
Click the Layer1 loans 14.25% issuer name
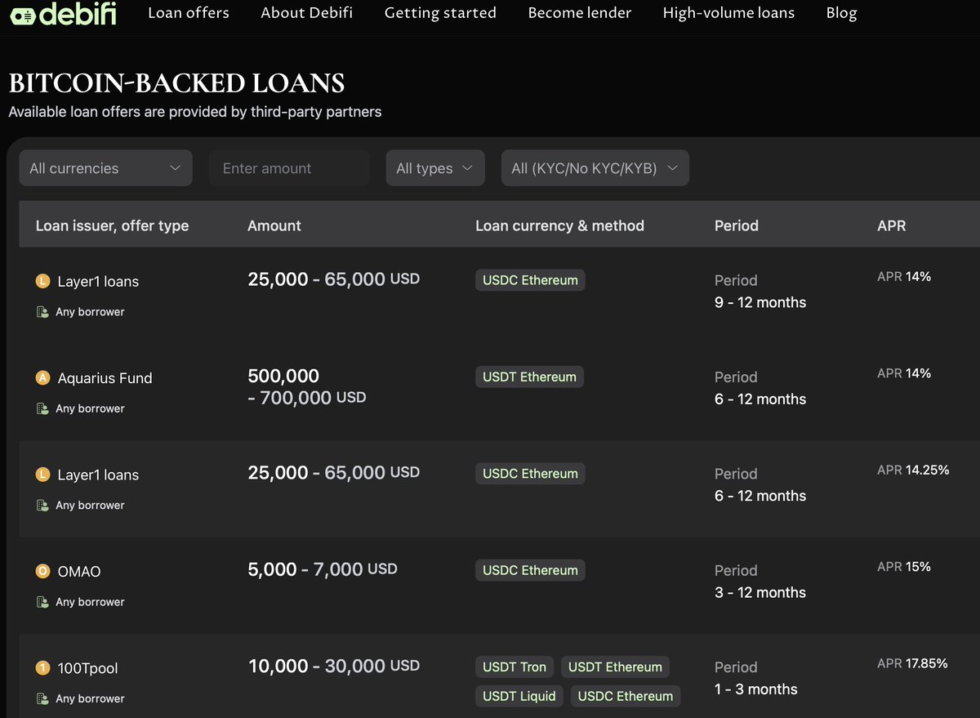point(98,475)
